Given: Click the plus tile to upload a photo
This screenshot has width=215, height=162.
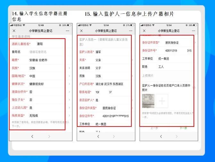Looking at the screenshot, I should [162, 101].
